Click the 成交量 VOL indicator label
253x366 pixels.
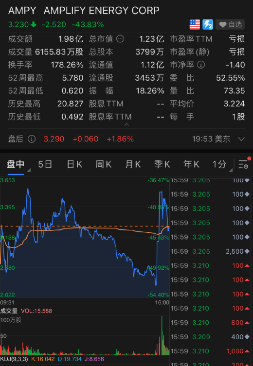(26, 311)
